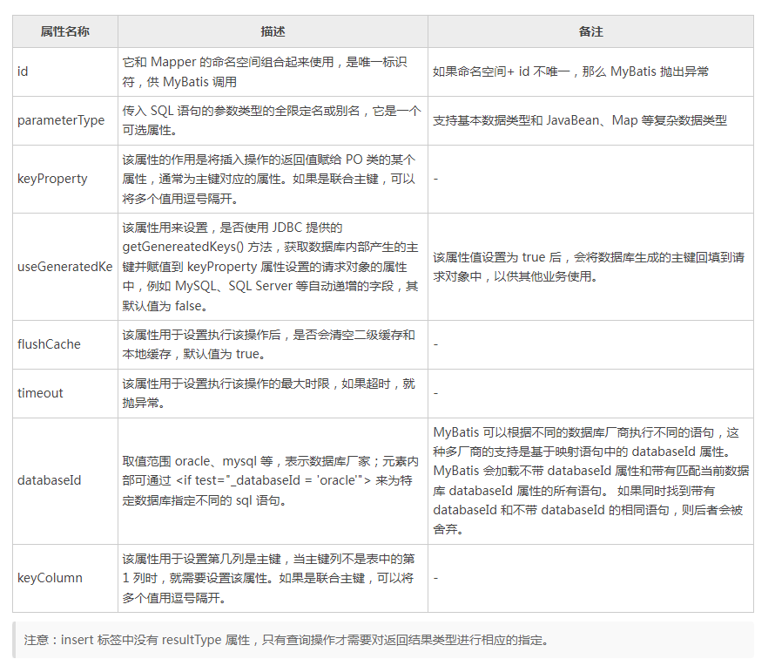
Task: Click the 描述 column header
Action: (273, 31)
